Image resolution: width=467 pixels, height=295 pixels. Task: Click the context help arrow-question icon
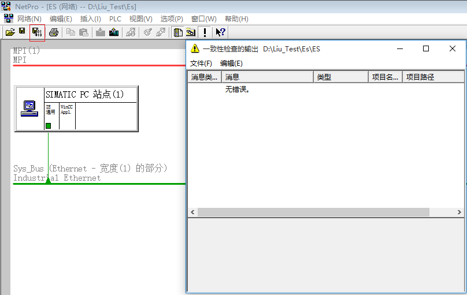(x=220, y=32)
